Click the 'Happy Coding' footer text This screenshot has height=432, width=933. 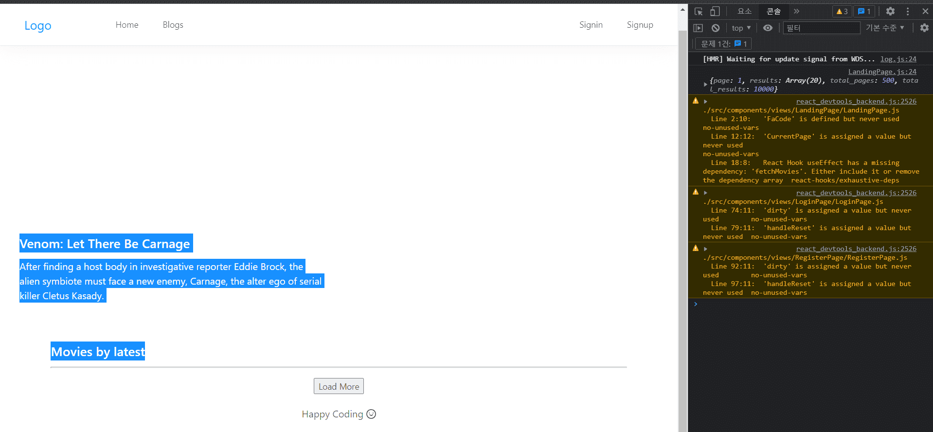(332, 414)
